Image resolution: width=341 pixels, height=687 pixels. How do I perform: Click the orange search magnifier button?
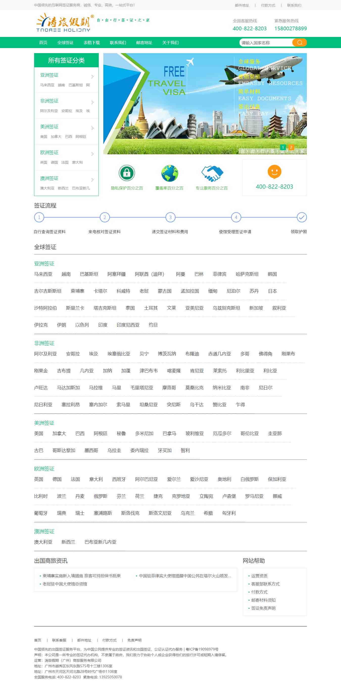(299, 43)
